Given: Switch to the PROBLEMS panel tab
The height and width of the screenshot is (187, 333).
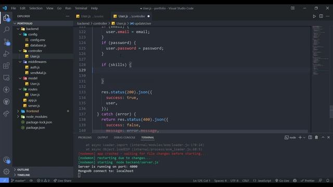Looking at the screenshot, I should click(x=85, y=137).
